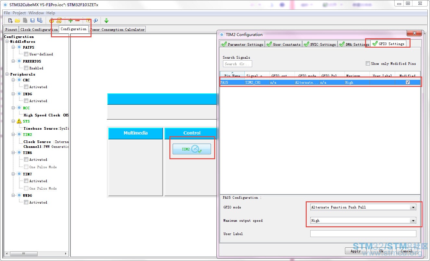
Task: Open TIM2 button in Control panel
Action: pyautogui.click(x=192, y=149)
